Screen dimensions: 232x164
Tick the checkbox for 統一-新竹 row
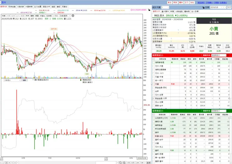(153, 80)
